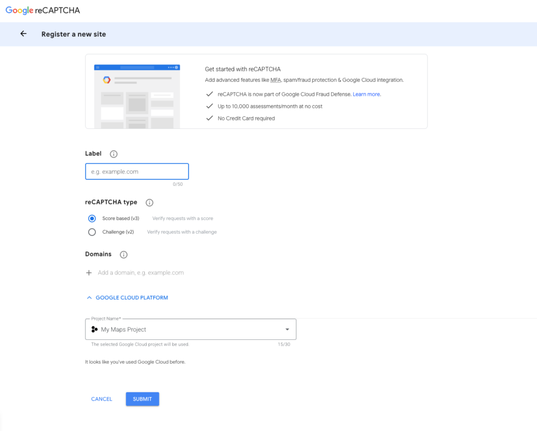Screen dimensions: 537x431
Task: Open the Learn more link
Action: point(367,94)
